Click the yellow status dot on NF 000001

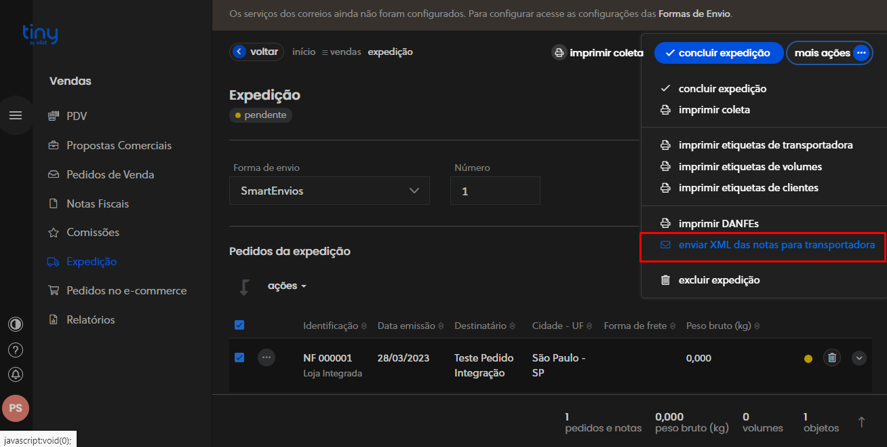click(808, 359)
